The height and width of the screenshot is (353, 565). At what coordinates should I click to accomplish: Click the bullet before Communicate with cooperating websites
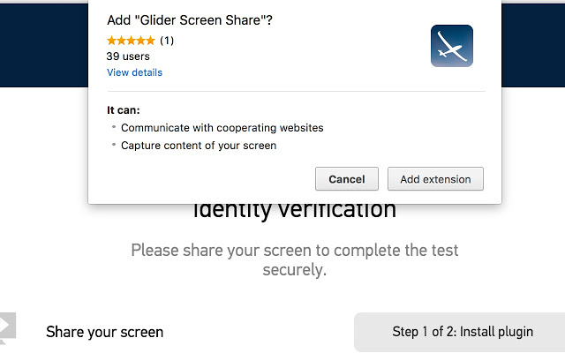(x=114, y=128)
